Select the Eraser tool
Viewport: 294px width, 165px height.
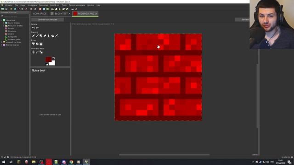45,36
